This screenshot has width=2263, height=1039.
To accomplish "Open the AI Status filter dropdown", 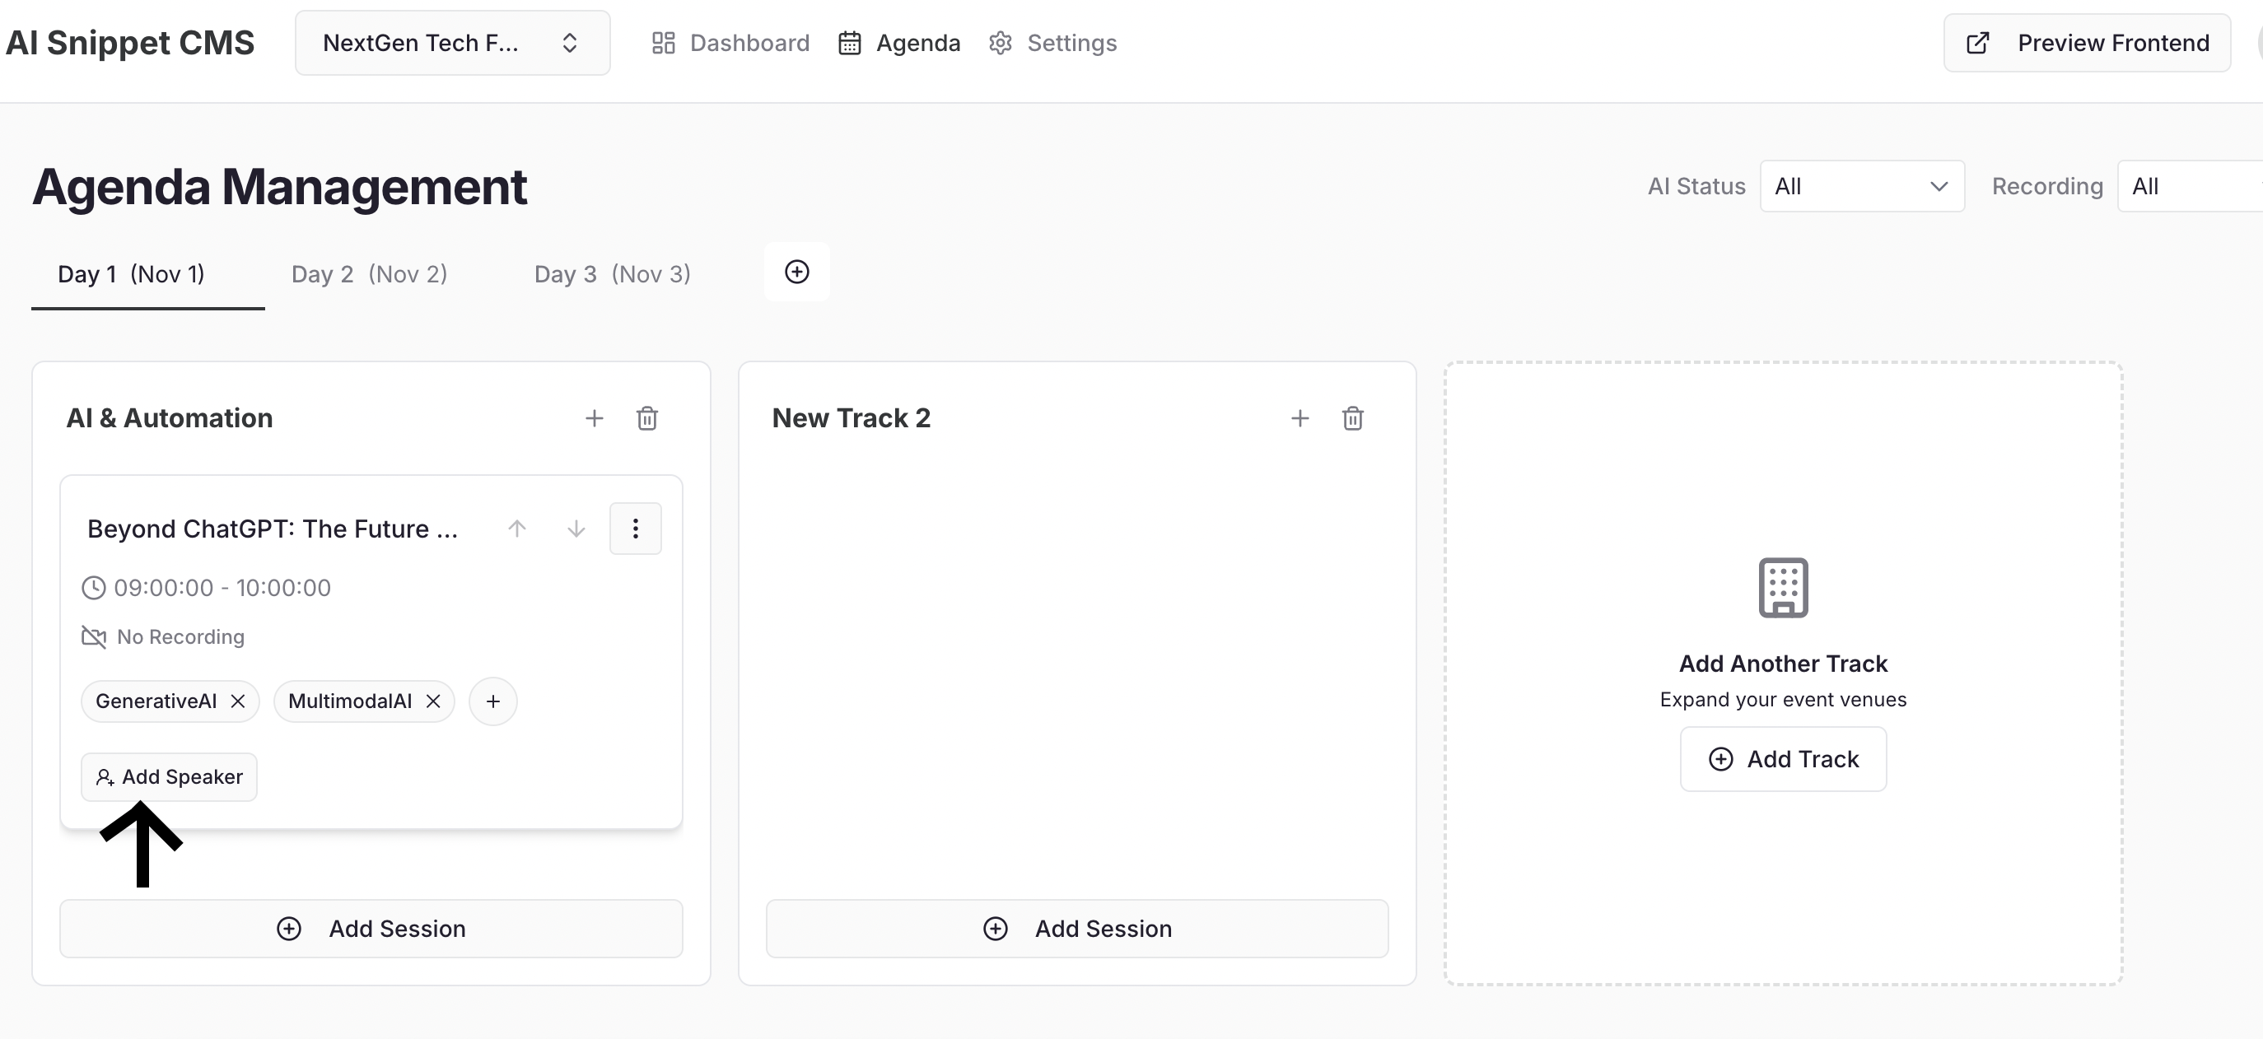I will pyautogui.click(x=1860, y=186).
